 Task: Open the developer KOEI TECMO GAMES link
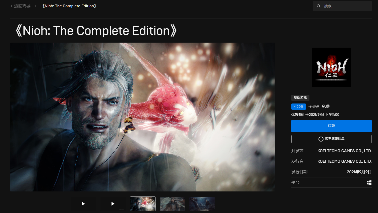pyautogui.click(x=344, y=151)
